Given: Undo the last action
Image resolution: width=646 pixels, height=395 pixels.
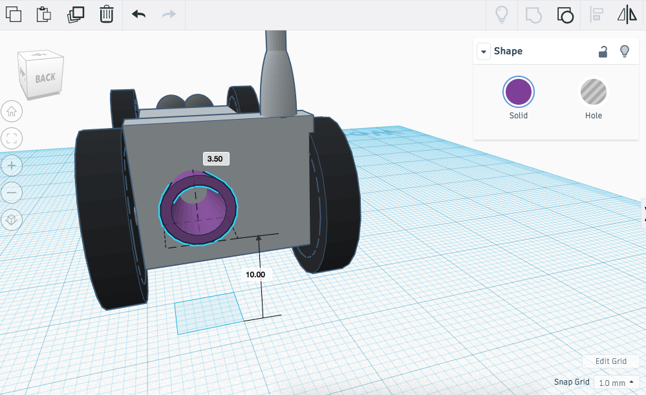Looking at the screenshot, I should 139,14.
